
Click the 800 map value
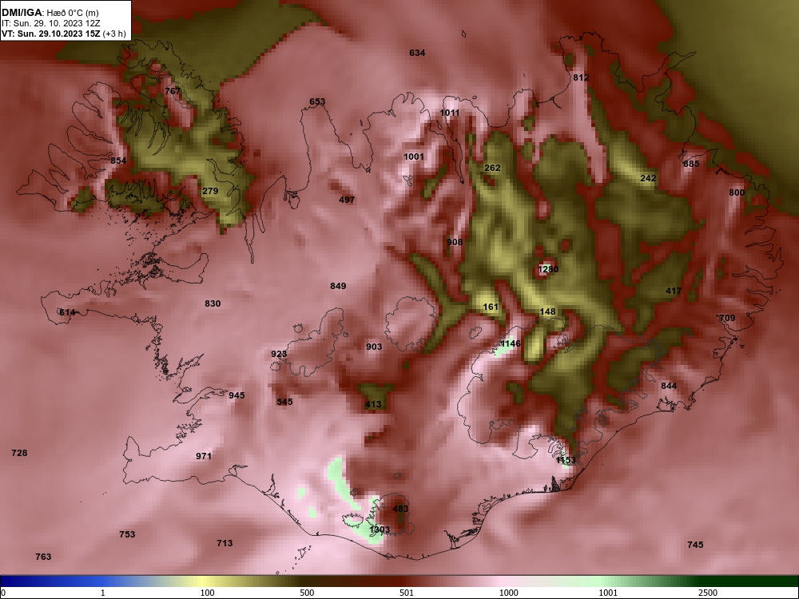pyautogui.click(x=737, y=192)
